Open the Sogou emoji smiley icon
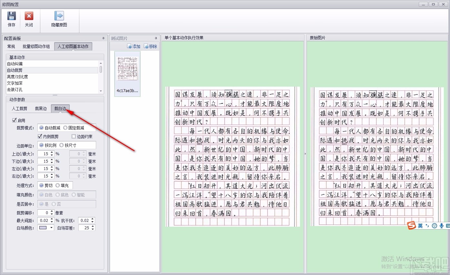This screenshot has height=275, width=450. pyautogui.click(x=435, y=226)
